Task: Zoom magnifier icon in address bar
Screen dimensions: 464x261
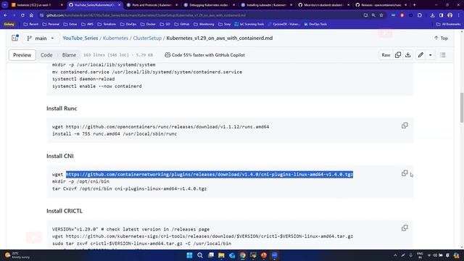Action: (x=373, y=15)
